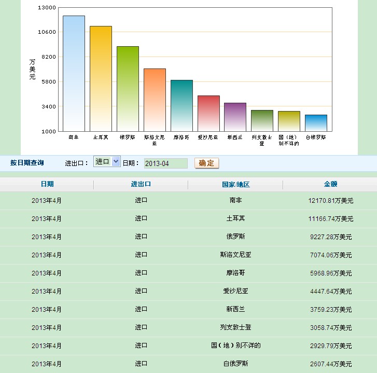Click the amount 9227.28万美元

tap(331, 237)
